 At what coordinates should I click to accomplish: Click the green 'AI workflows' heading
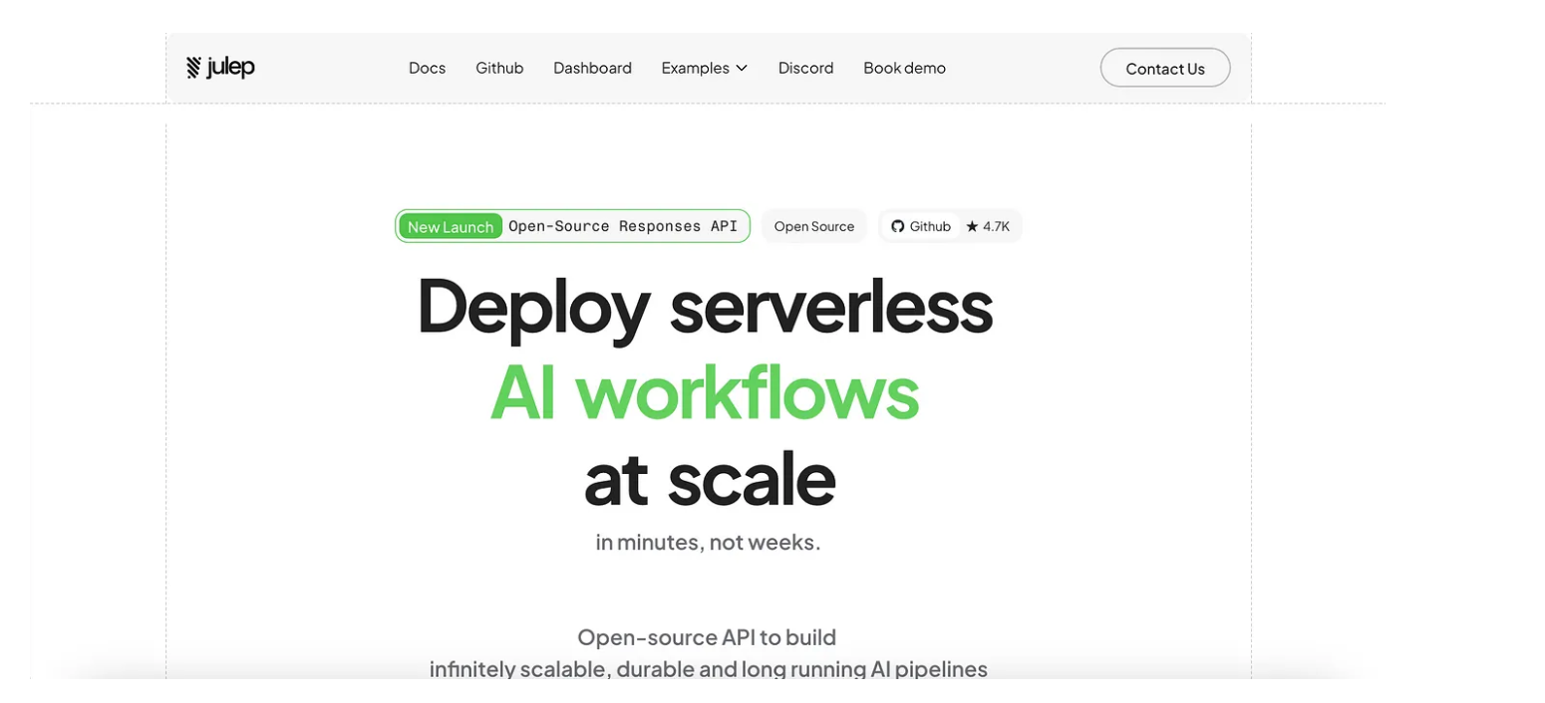pos(705,392)
